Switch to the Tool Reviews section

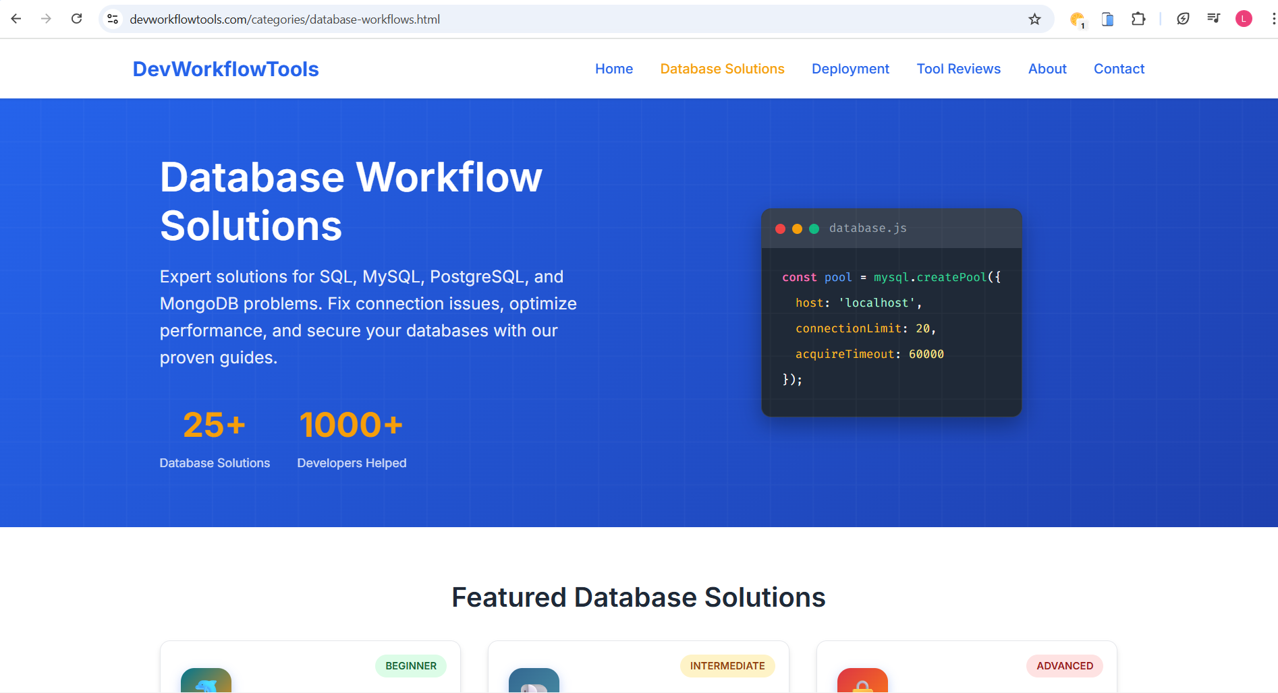click(958, 69)
